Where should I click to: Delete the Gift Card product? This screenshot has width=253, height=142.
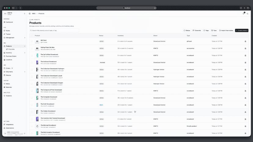[245, 41]
